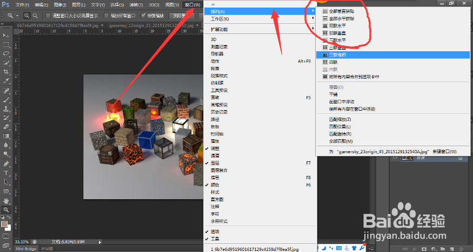
Task: Click menu scroll-up arrow at top
Action: (x=214, y=4)
